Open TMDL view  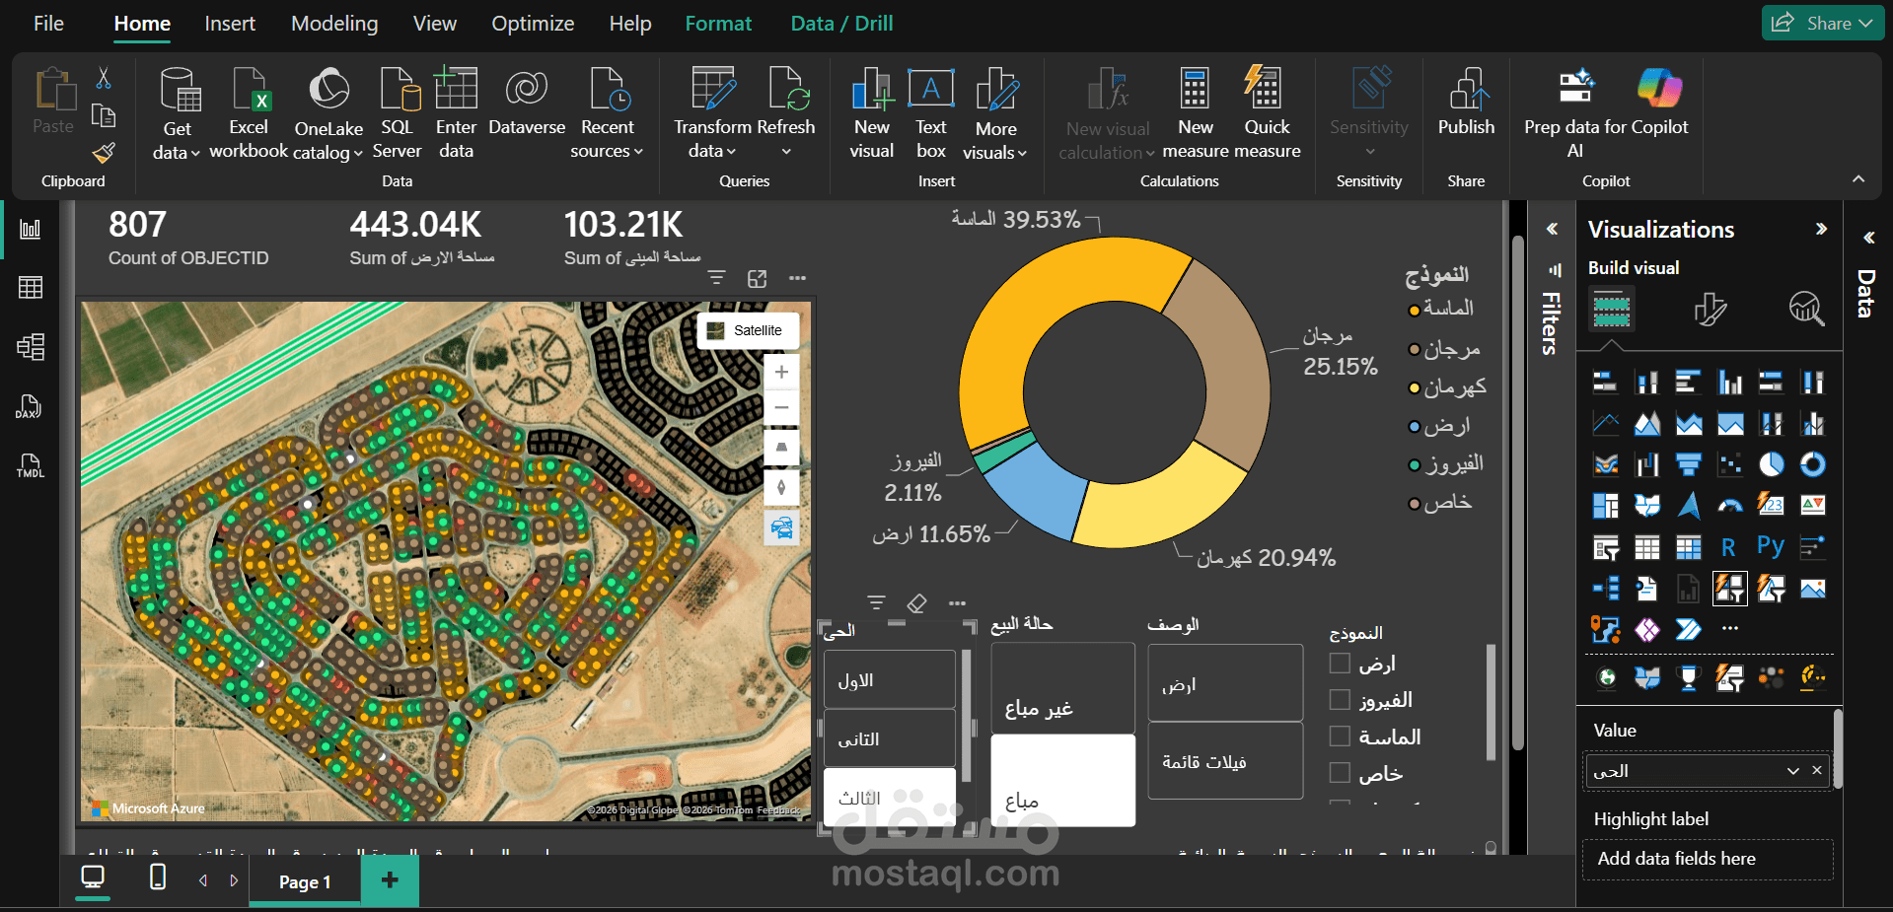tap(31, 465)
